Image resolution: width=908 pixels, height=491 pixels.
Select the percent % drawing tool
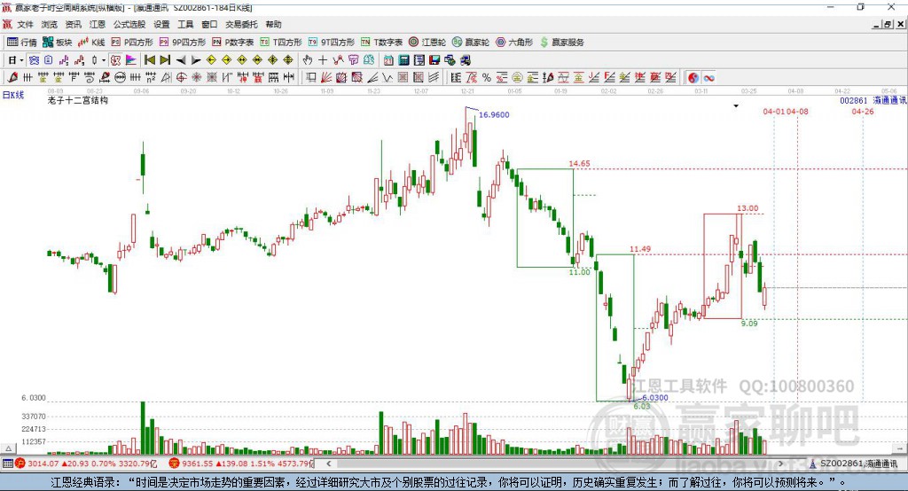(487, 78)
